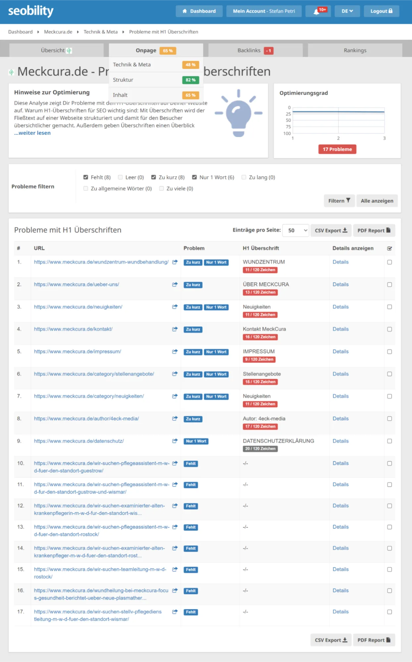The width and height of the screenshot is (412, 662).
Task: Open external link icon for teamleitung rostock URL
Action: [175, 569]
